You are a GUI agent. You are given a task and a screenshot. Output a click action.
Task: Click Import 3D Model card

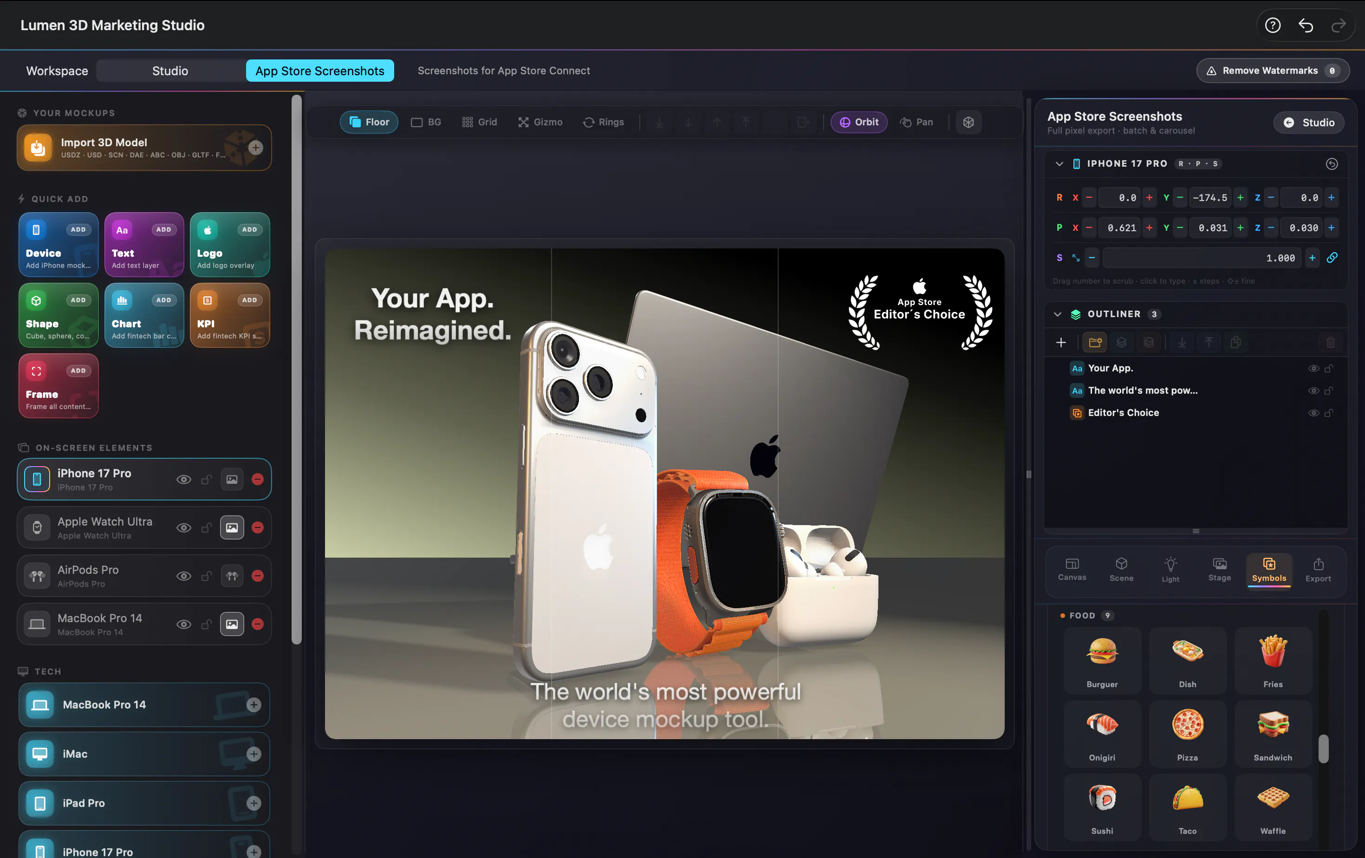click(144, 148)
